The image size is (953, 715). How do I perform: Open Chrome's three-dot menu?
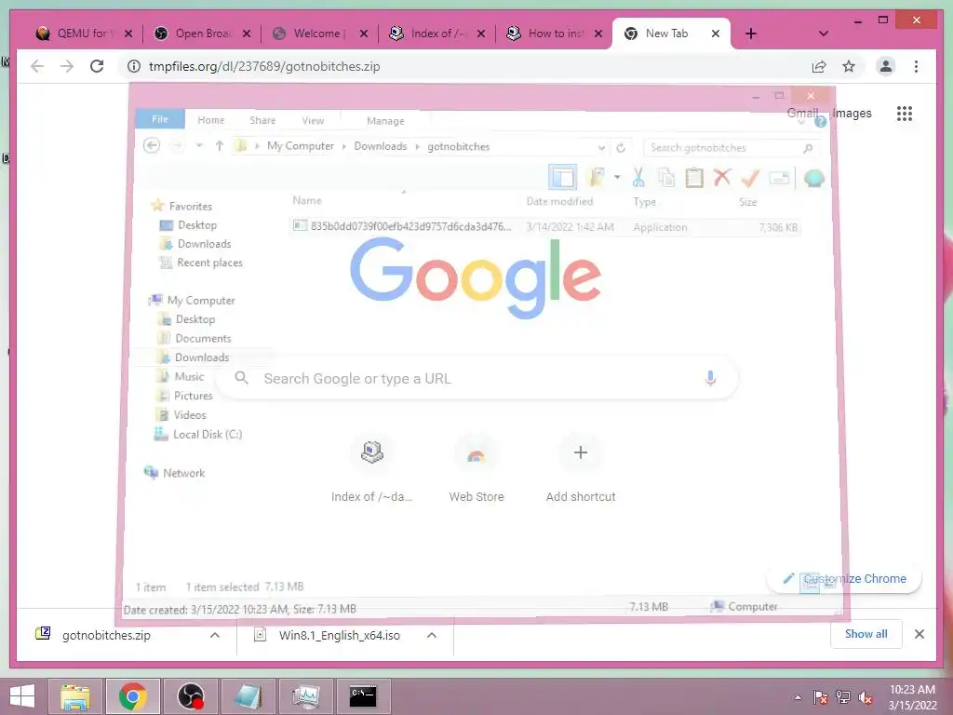(x=916, y=66)
